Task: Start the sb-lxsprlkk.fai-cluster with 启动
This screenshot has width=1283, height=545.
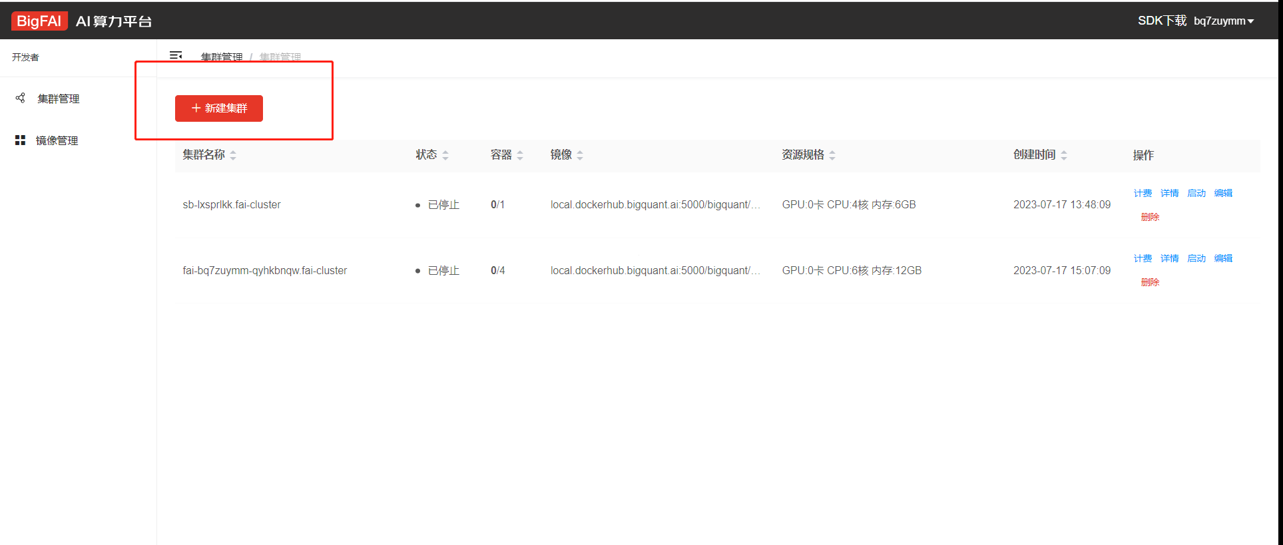Action: [x=1196, y=193]
